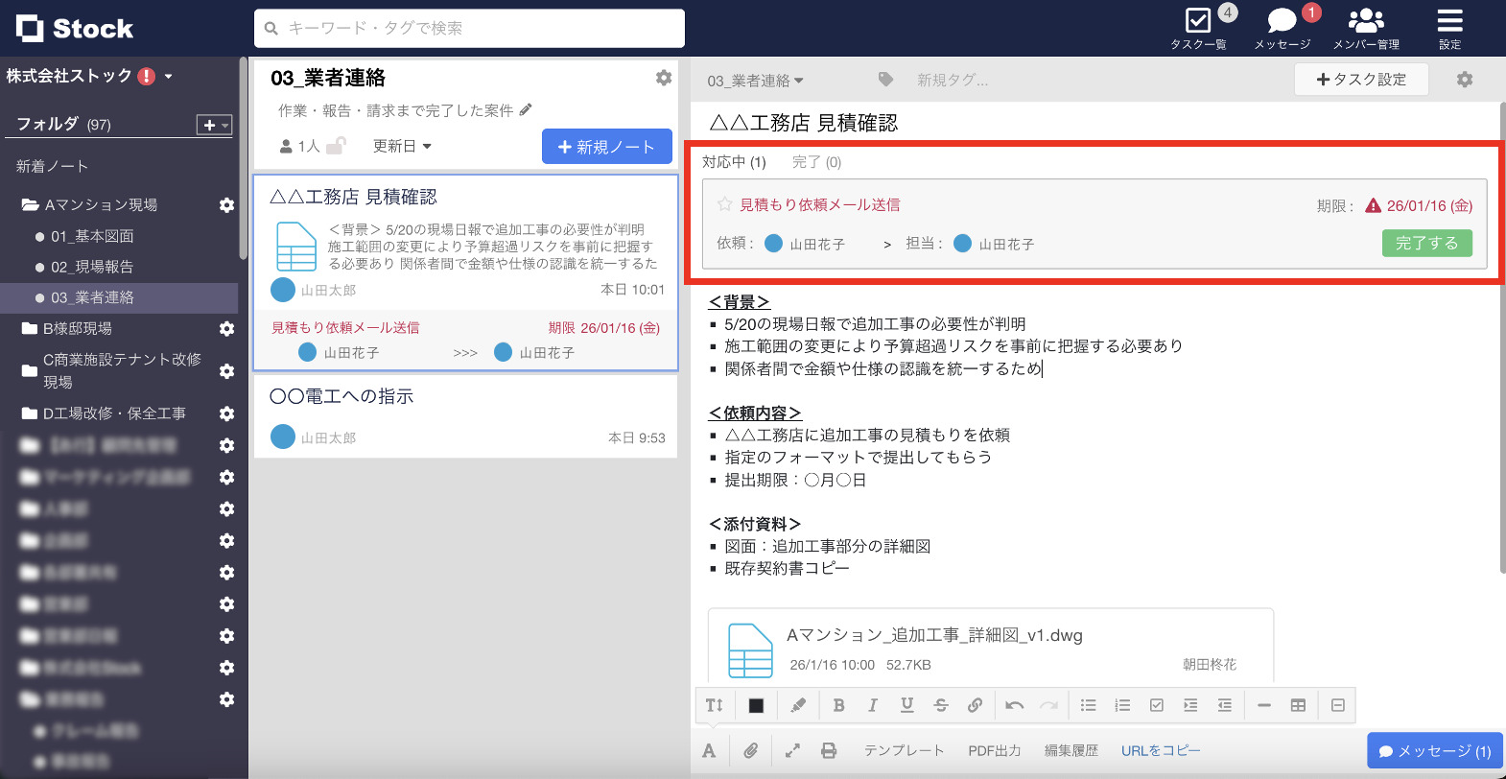
Task: Select the 対応中 (1) tab
Action: pyautogui.click(x=734, y=162)
